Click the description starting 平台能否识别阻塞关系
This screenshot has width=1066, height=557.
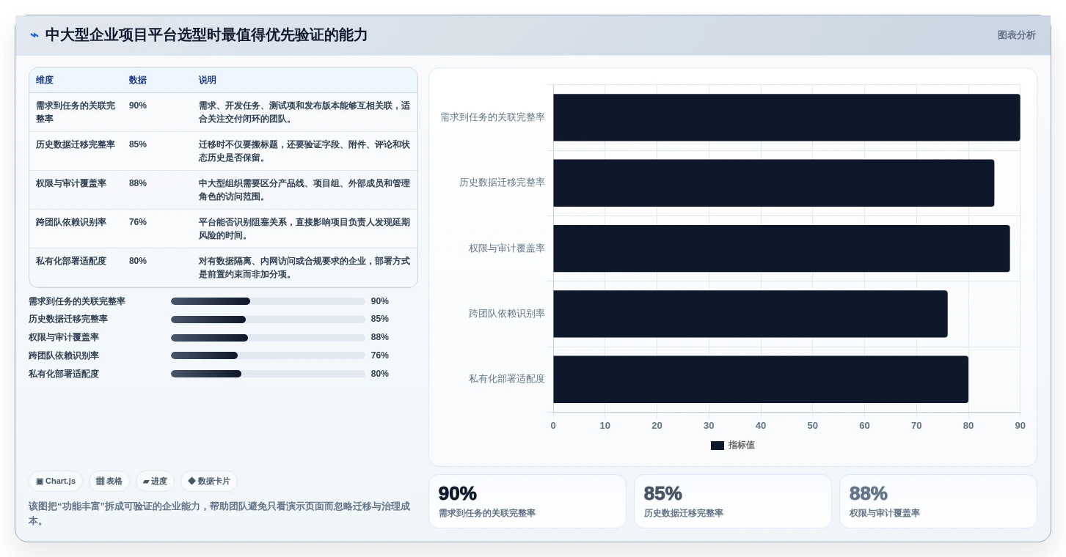[x=304, y=229]
